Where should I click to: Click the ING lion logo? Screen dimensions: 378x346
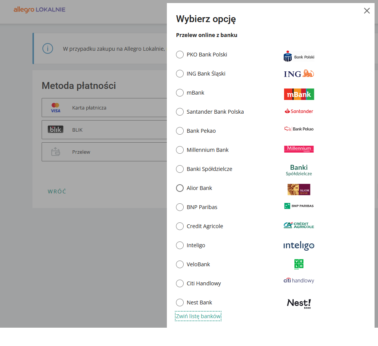pos(299,74)
